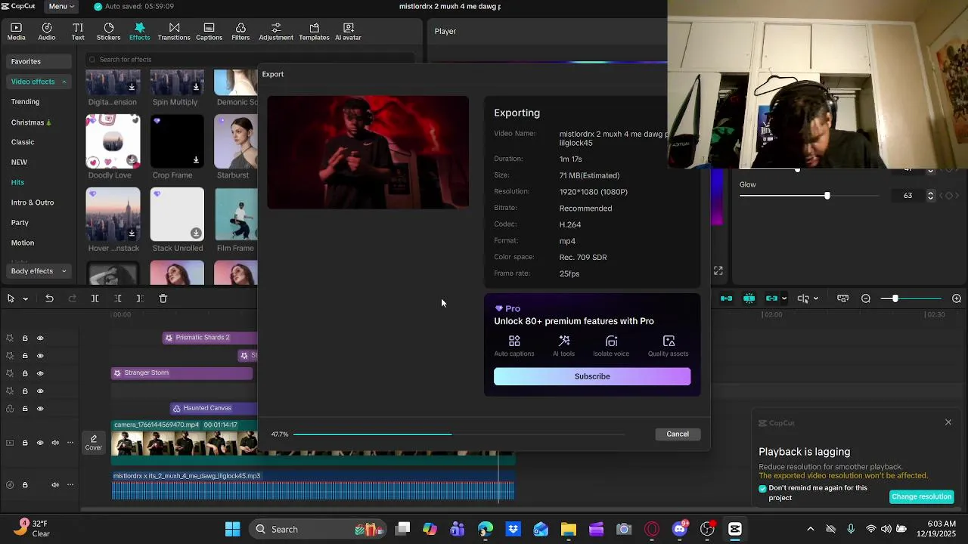The image size is (968, 544).
Task: Open the Audio panel
Action: pyautogui.click(x=47, y=32)
